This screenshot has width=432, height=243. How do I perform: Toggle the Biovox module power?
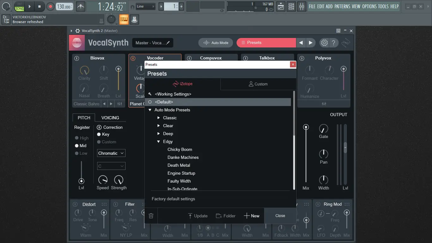pyautogui.click(x=77, y=58)
